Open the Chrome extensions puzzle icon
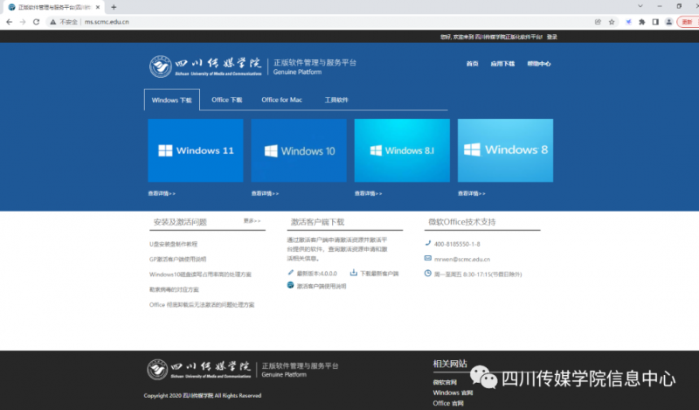699x410 pixels. [641, 22]
